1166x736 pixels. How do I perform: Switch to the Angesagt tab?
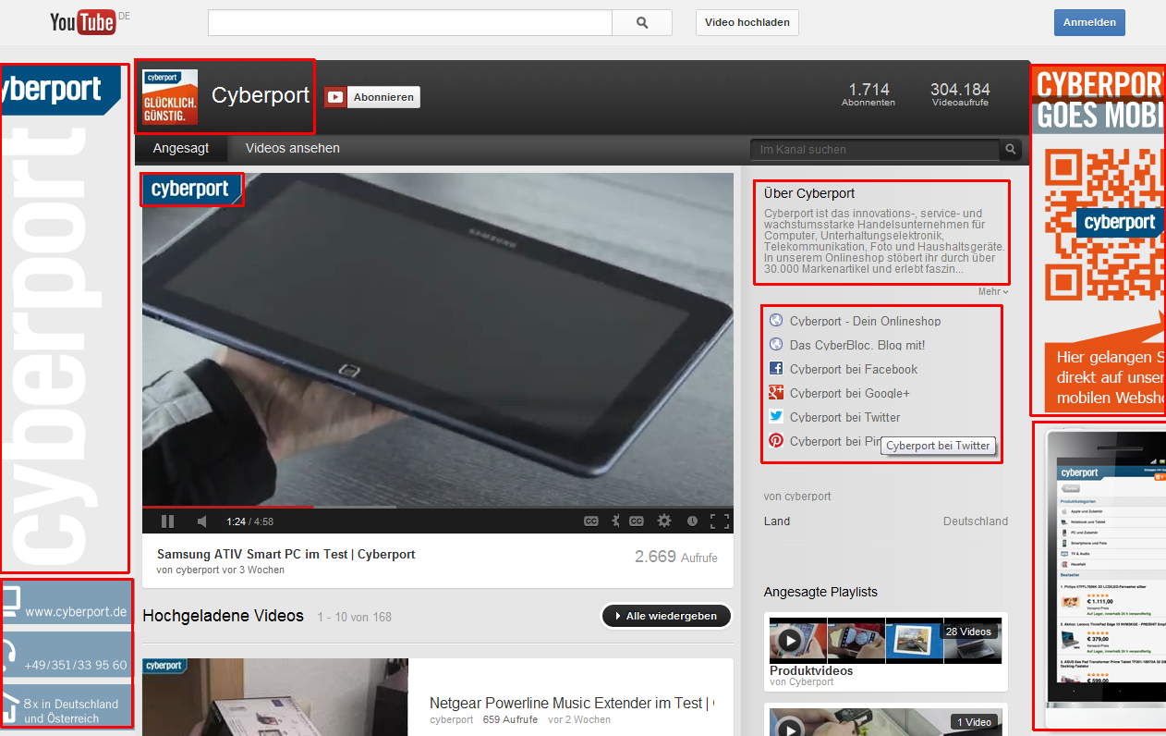coord(181,148)
